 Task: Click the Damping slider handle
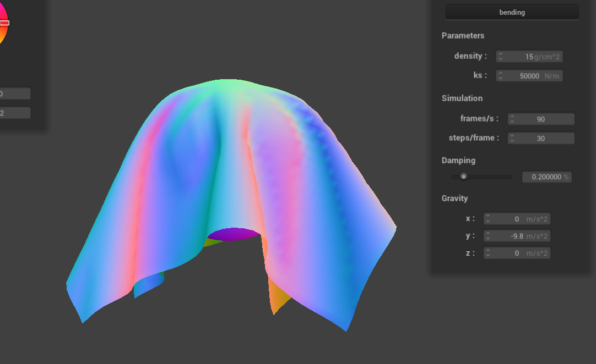[464, 177]
